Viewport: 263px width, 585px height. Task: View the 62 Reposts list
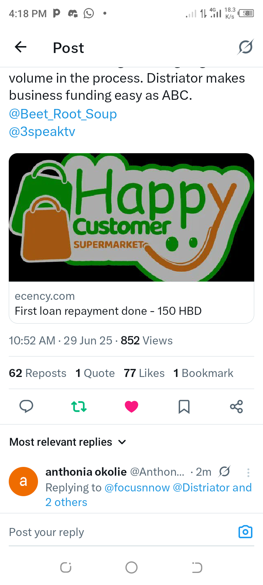pyautogui.click(x=38, y=373)
